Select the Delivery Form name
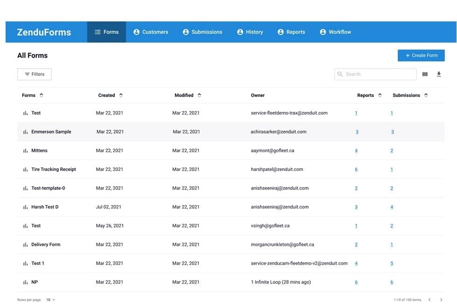 click(x=46, y=245)
